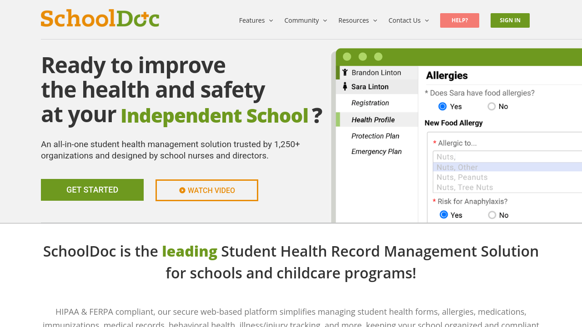Choose No for Risk for Anaphylaxis

tap(492, 215)
